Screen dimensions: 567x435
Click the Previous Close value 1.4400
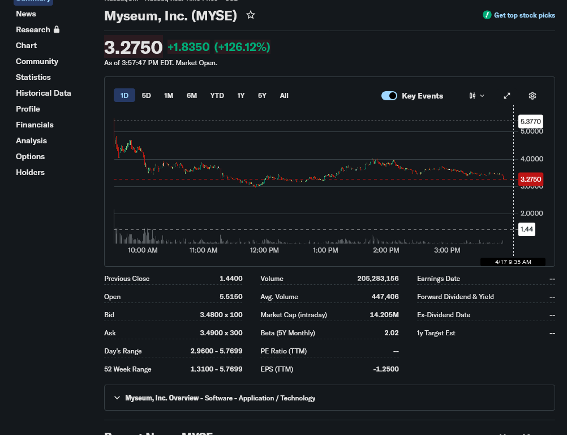[231, 279]
